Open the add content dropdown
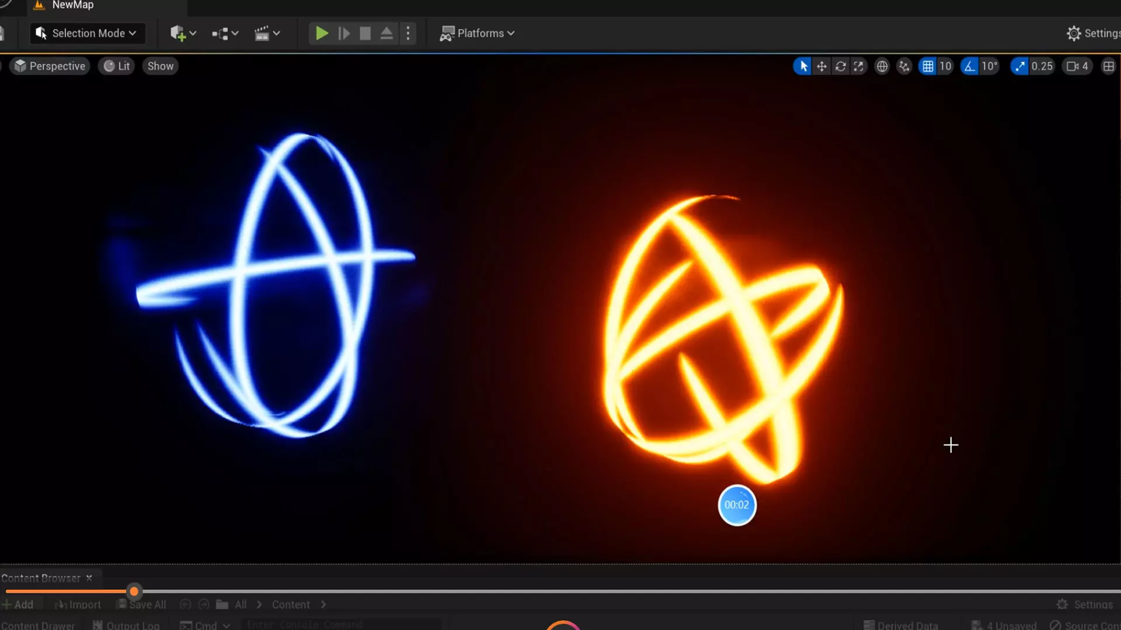The image size is (1121, 630). [183, 33]
